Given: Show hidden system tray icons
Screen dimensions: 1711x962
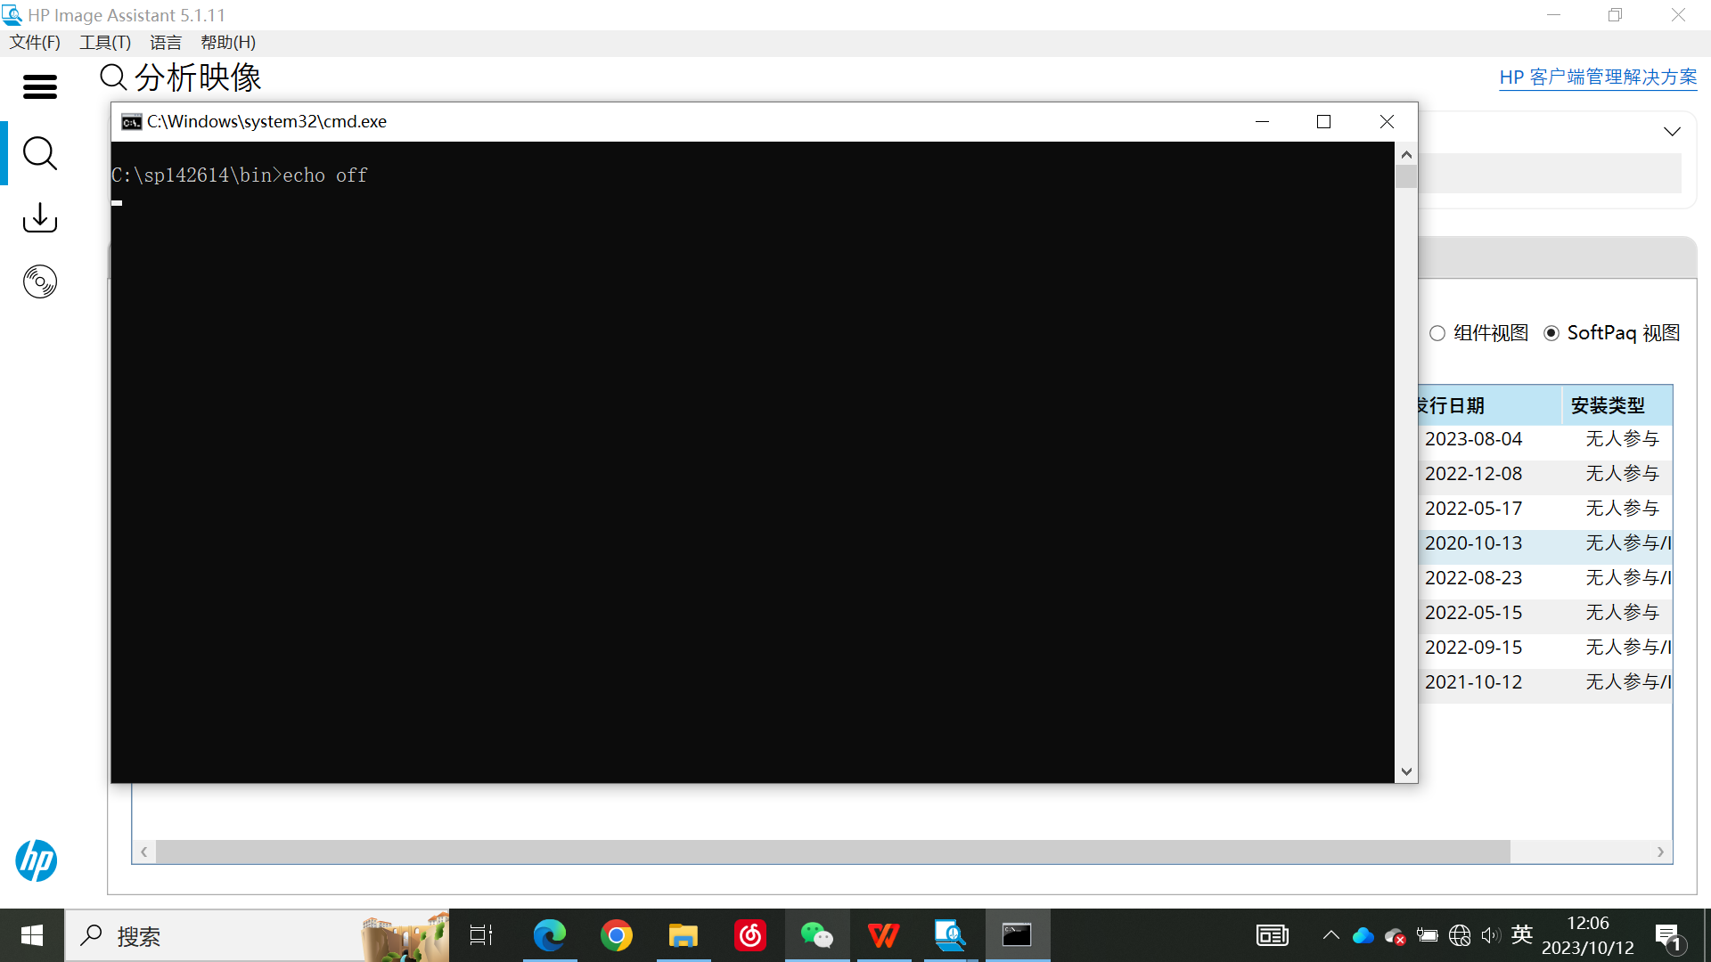Looking at the screenshot, I should coord(1330,935).
